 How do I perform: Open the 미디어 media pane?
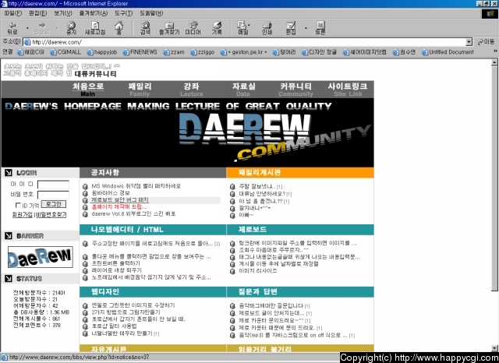click(193, 28)
